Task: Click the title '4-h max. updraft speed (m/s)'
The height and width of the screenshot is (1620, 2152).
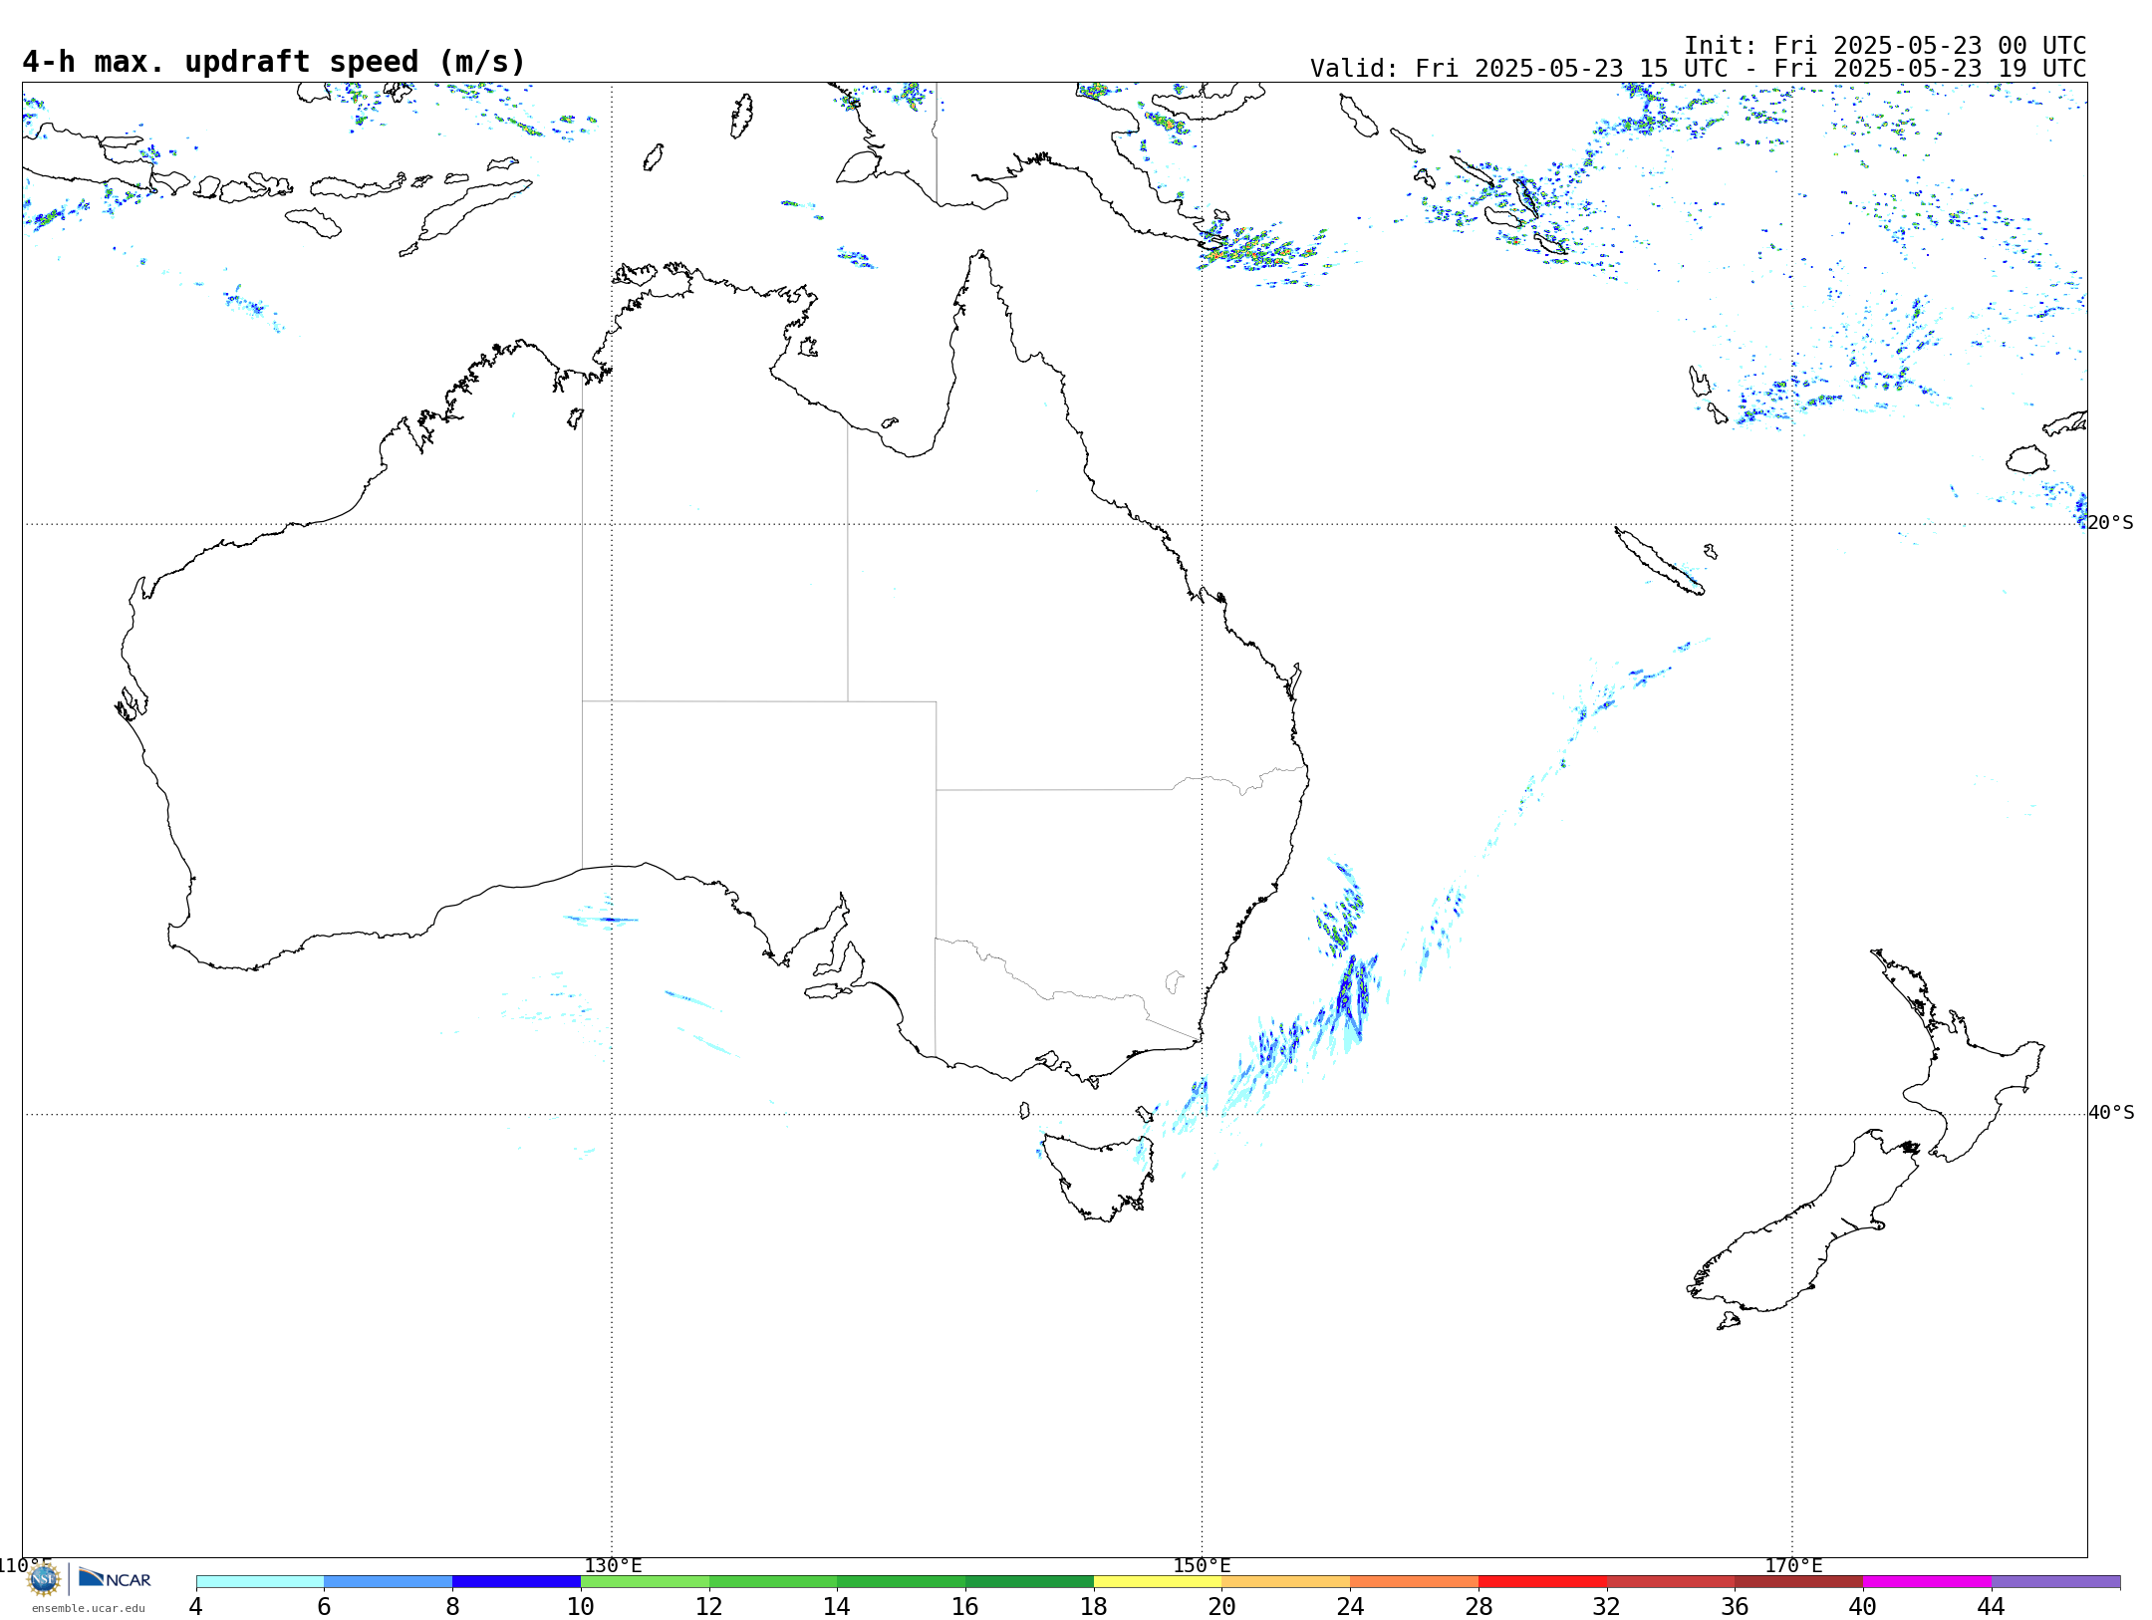Action: click(274, 62)
